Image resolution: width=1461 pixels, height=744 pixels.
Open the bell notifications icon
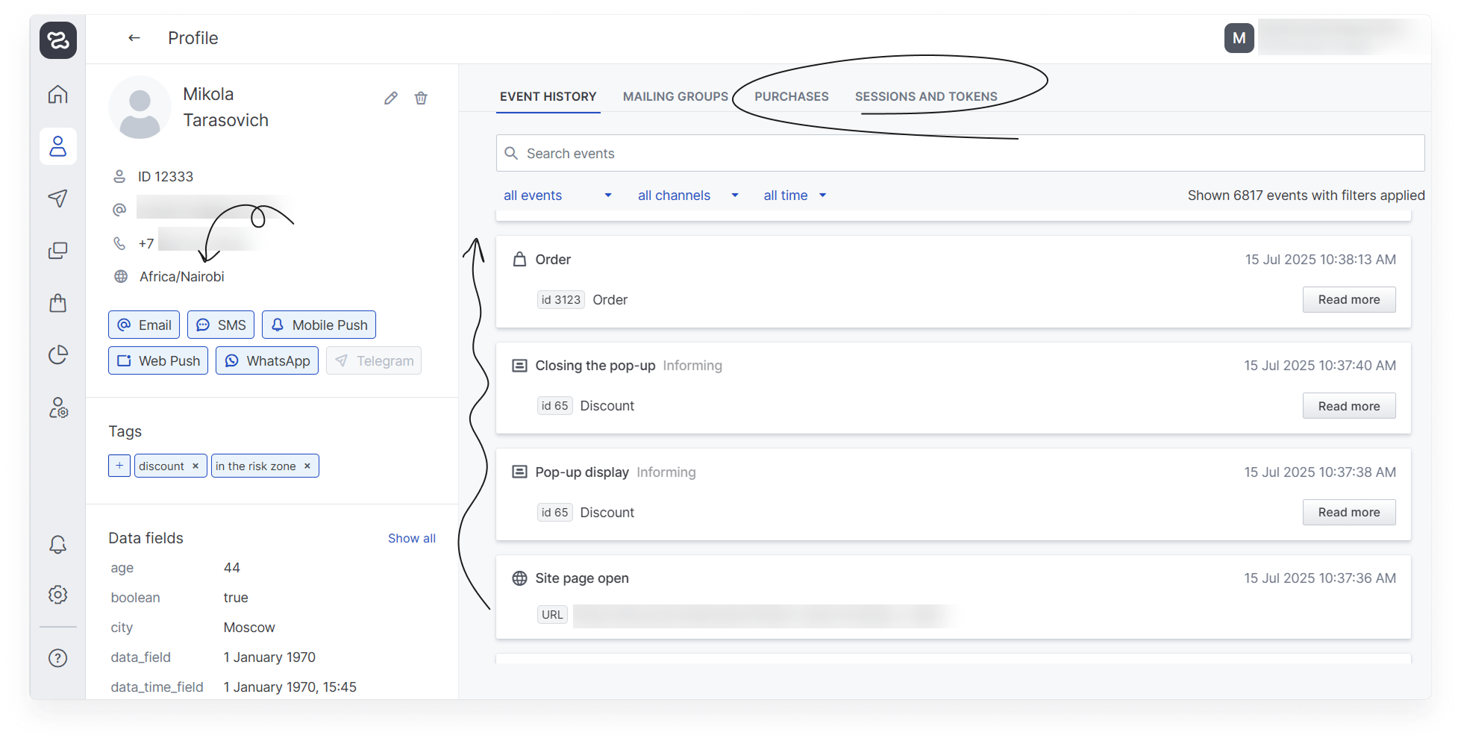coord(58,545)
